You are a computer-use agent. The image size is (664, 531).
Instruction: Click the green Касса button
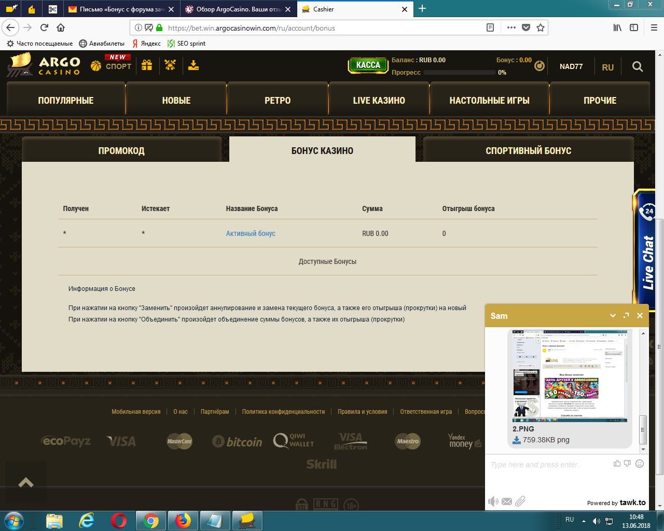[x=368, y=65]
